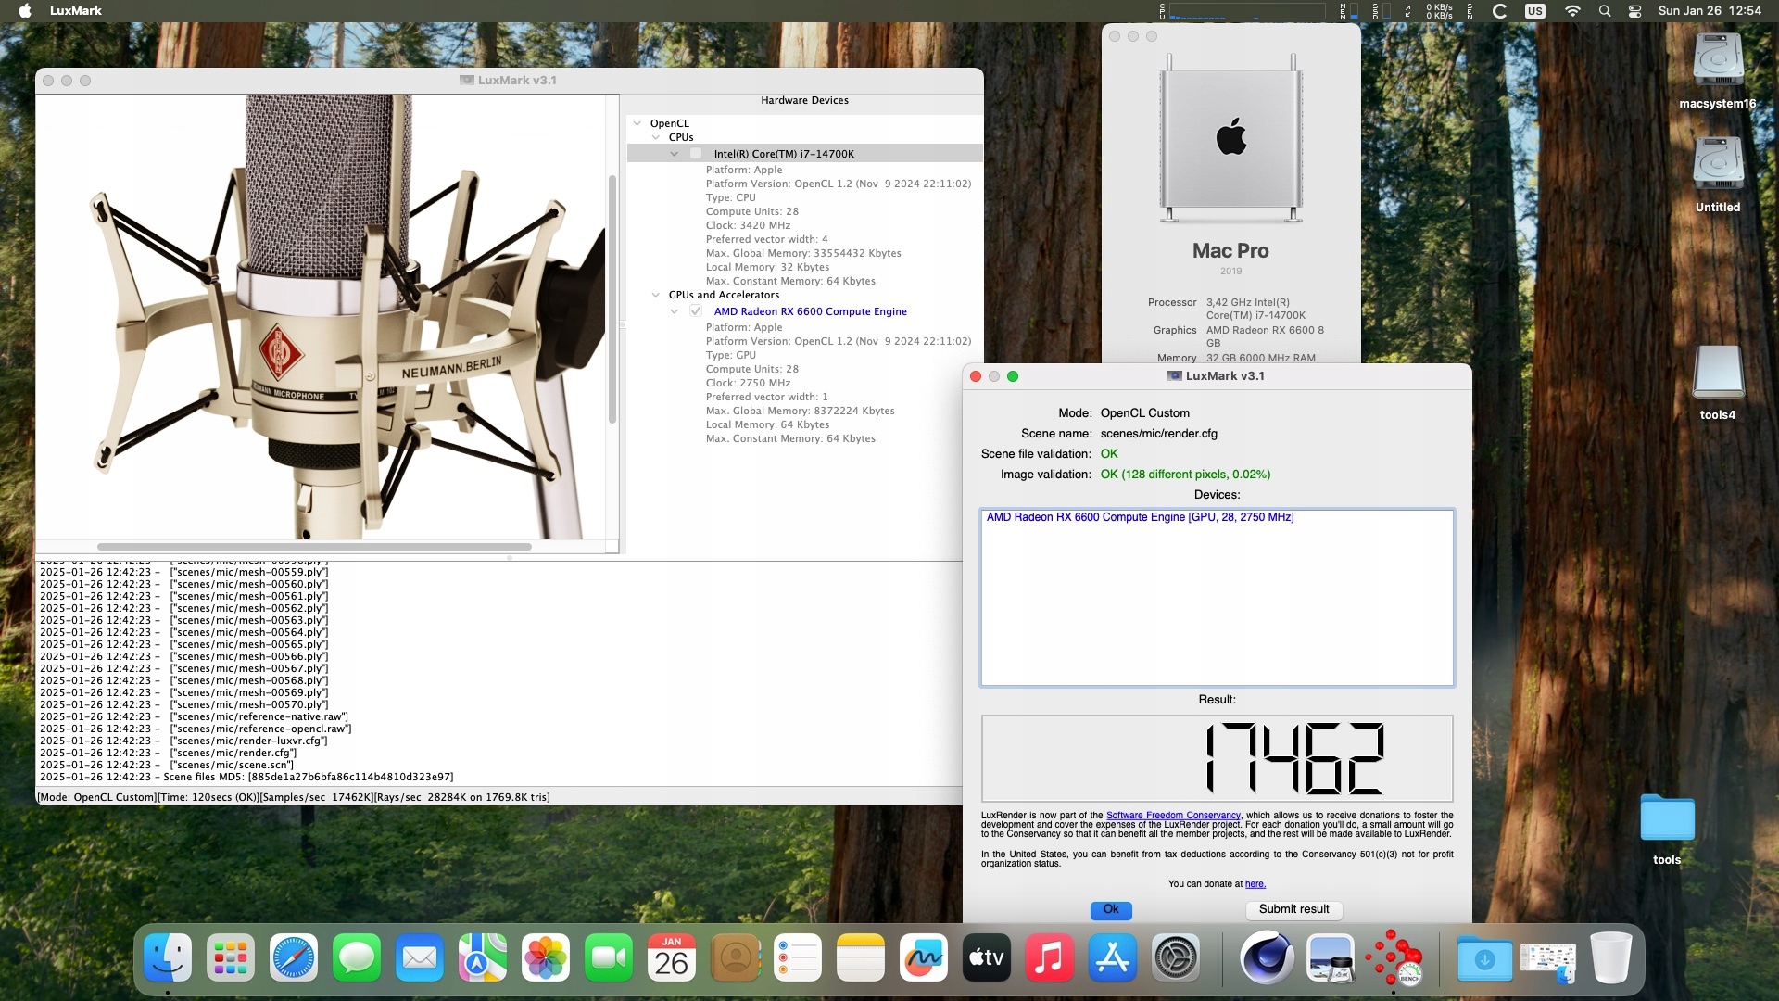Open the macsystem16 drive on desktop
Image resolution: width=1779 pixels, height=1001 pixels.
pyautogui.click(x=1717, y=61)
